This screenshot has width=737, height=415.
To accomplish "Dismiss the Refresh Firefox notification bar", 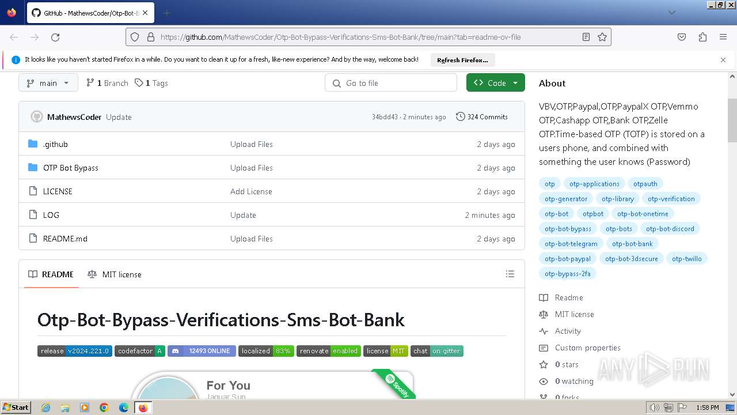I will 723,60.
